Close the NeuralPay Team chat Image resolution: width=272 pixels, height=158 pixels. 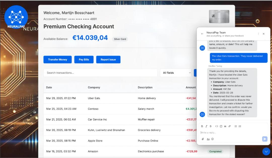pos(263,34)
